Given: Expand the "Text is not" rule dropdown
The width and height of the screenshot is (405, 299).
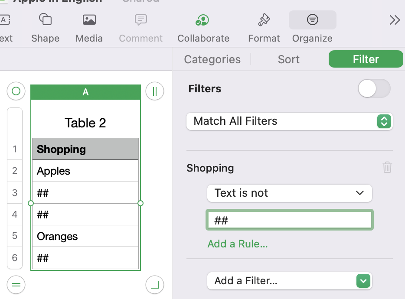Looking at the screenshot, I should [x=289, y=193].
